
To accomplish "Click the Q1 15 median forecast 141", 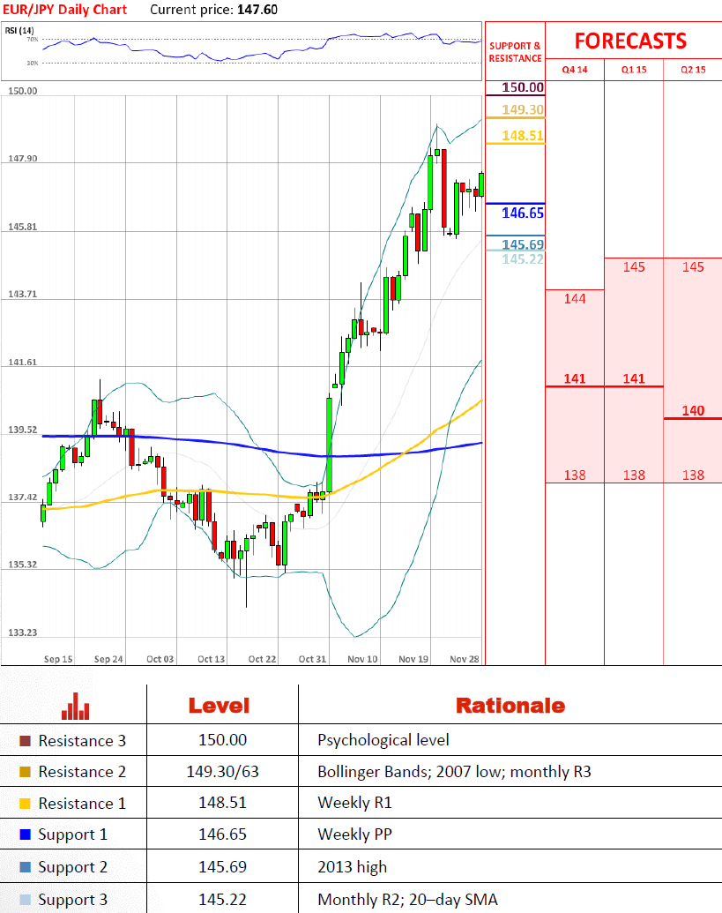I will tap(634, 378).
